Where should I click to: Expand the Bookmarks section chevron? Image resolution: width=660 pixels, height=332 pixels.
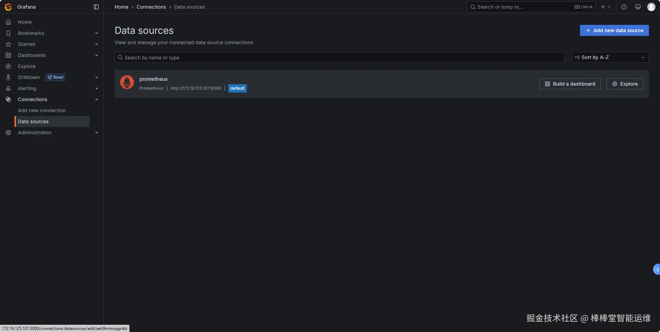(97, 33)
